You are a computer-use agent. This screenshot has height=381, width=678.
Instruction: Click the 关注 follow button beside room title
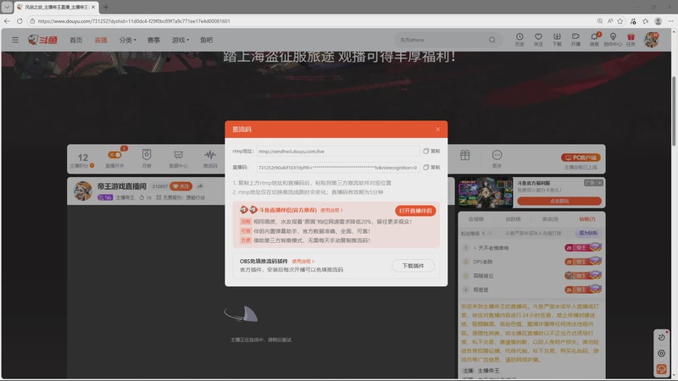click(x=181, y=186)
